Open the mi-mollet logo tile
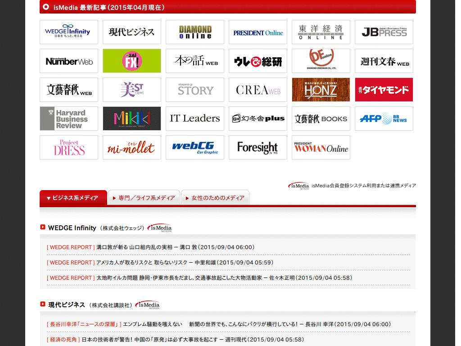 click(132, 147)
